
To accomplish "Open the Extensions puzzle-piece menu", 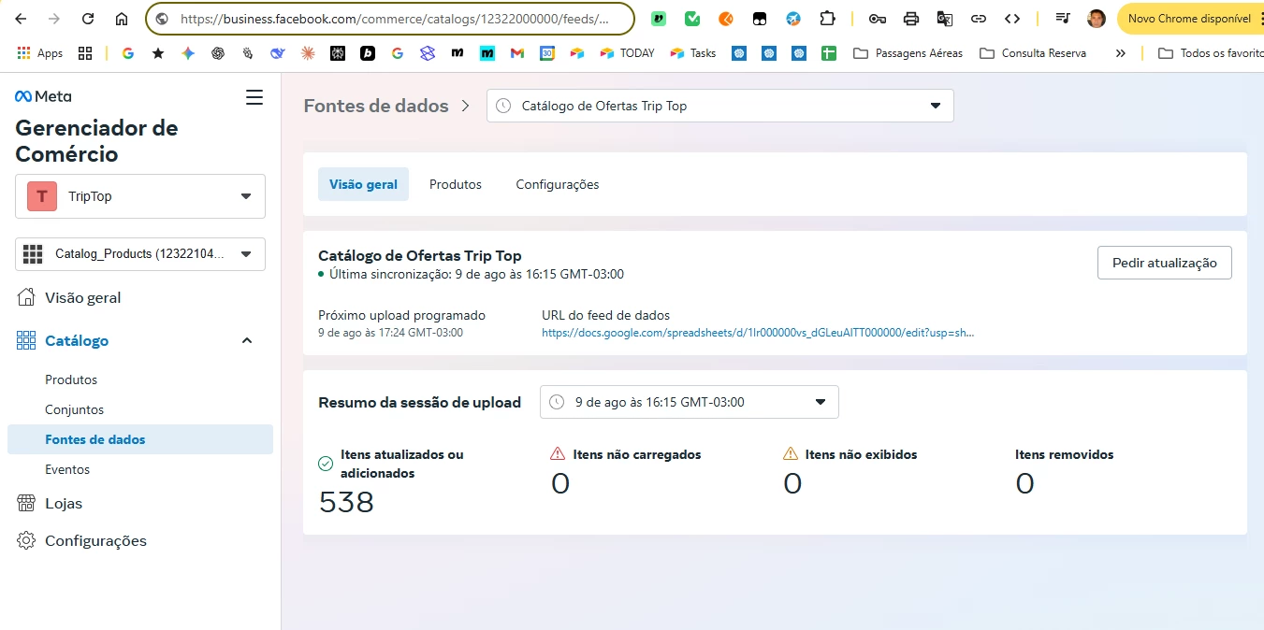I will [827, 19].
